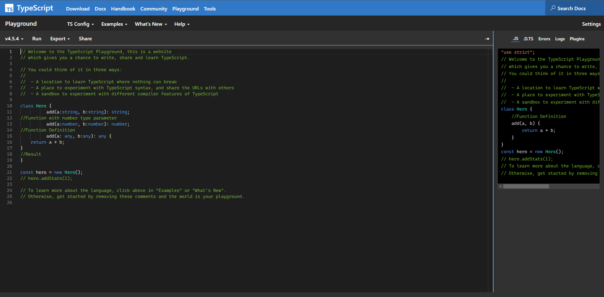Screen dimensions: 604x297
Task: Click line number 10 in the gutter
Action: [10, 106]
